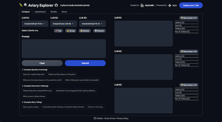Use example about second grade math problems
Screen dimensions: 222x122
click(x=76, y=90)
